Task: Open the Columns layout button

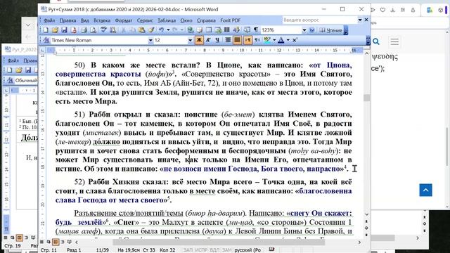Action: (x=226, y=30)
